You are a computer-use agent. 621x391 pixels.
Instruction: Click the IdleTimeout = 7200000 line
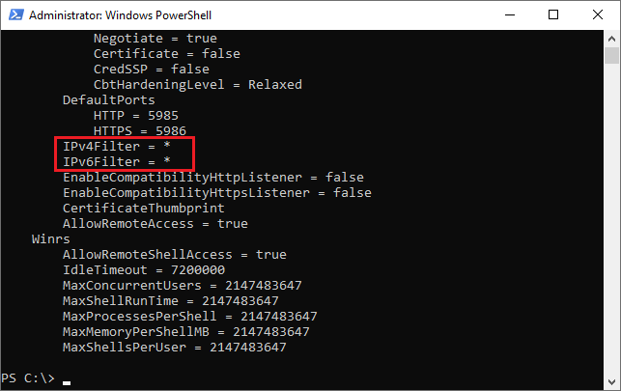point(144,270)
